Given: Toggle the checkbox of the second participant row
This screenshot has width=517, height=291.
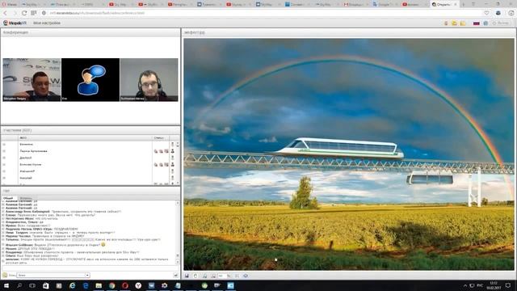Looking at the screenshot, I should click(x=4, y=151).
